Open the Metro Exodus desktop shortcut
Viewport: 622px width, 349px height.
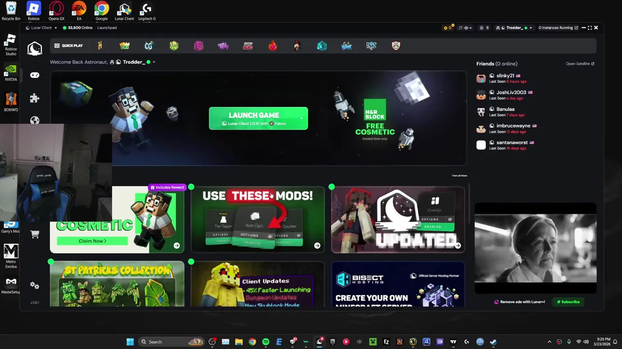click(11, 256)
